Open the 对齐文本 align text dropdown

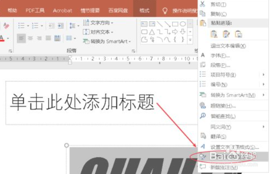pyautogui.click(x=98, y=32)
